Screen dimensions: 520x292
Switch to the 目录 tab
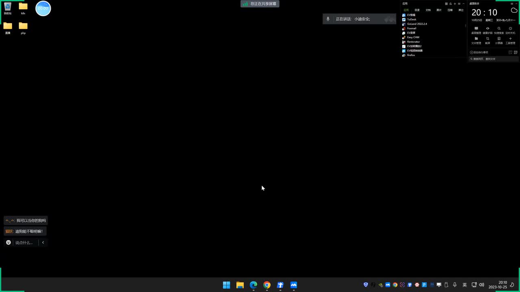417,10
